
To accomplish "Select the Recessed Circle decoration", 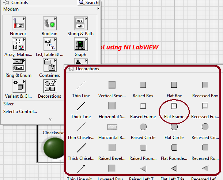I will [x=205, y=127].
